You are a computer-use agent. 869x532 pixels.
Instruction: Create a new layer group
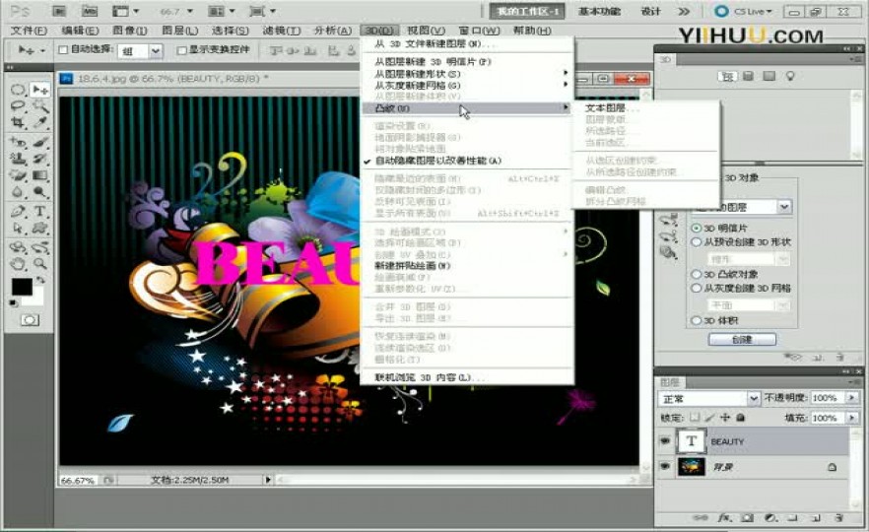[x=793, y=517]
